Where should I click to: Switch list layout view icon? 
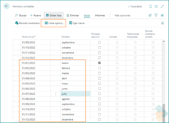[x=162, y=16]
